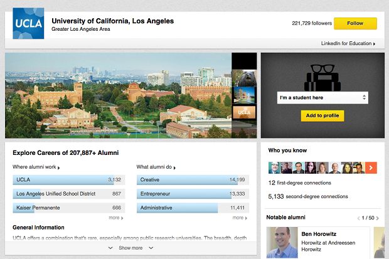Click the UCLA logo icon
Image resolution: width=389 pixels, height=259 pixels.
click(x=28, y=23)
